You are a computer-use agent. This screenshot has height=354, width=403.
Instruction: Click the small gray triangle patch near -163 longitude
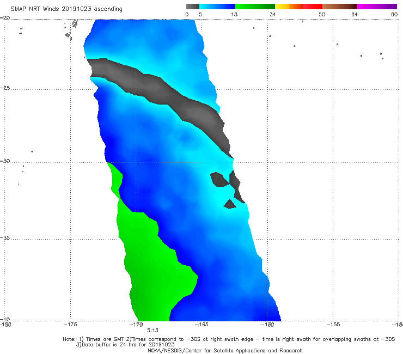coord(229,204)
